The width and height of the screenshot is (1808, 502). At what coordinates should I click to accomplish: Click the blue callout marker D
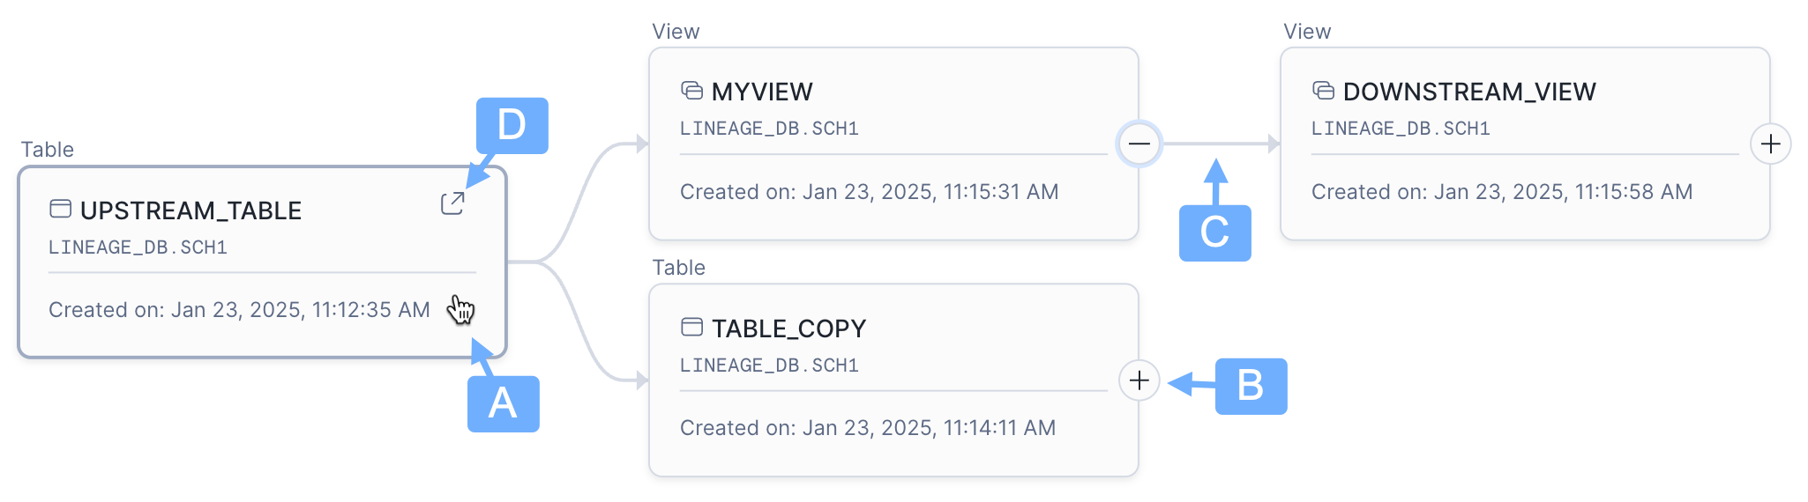point(512,125)
